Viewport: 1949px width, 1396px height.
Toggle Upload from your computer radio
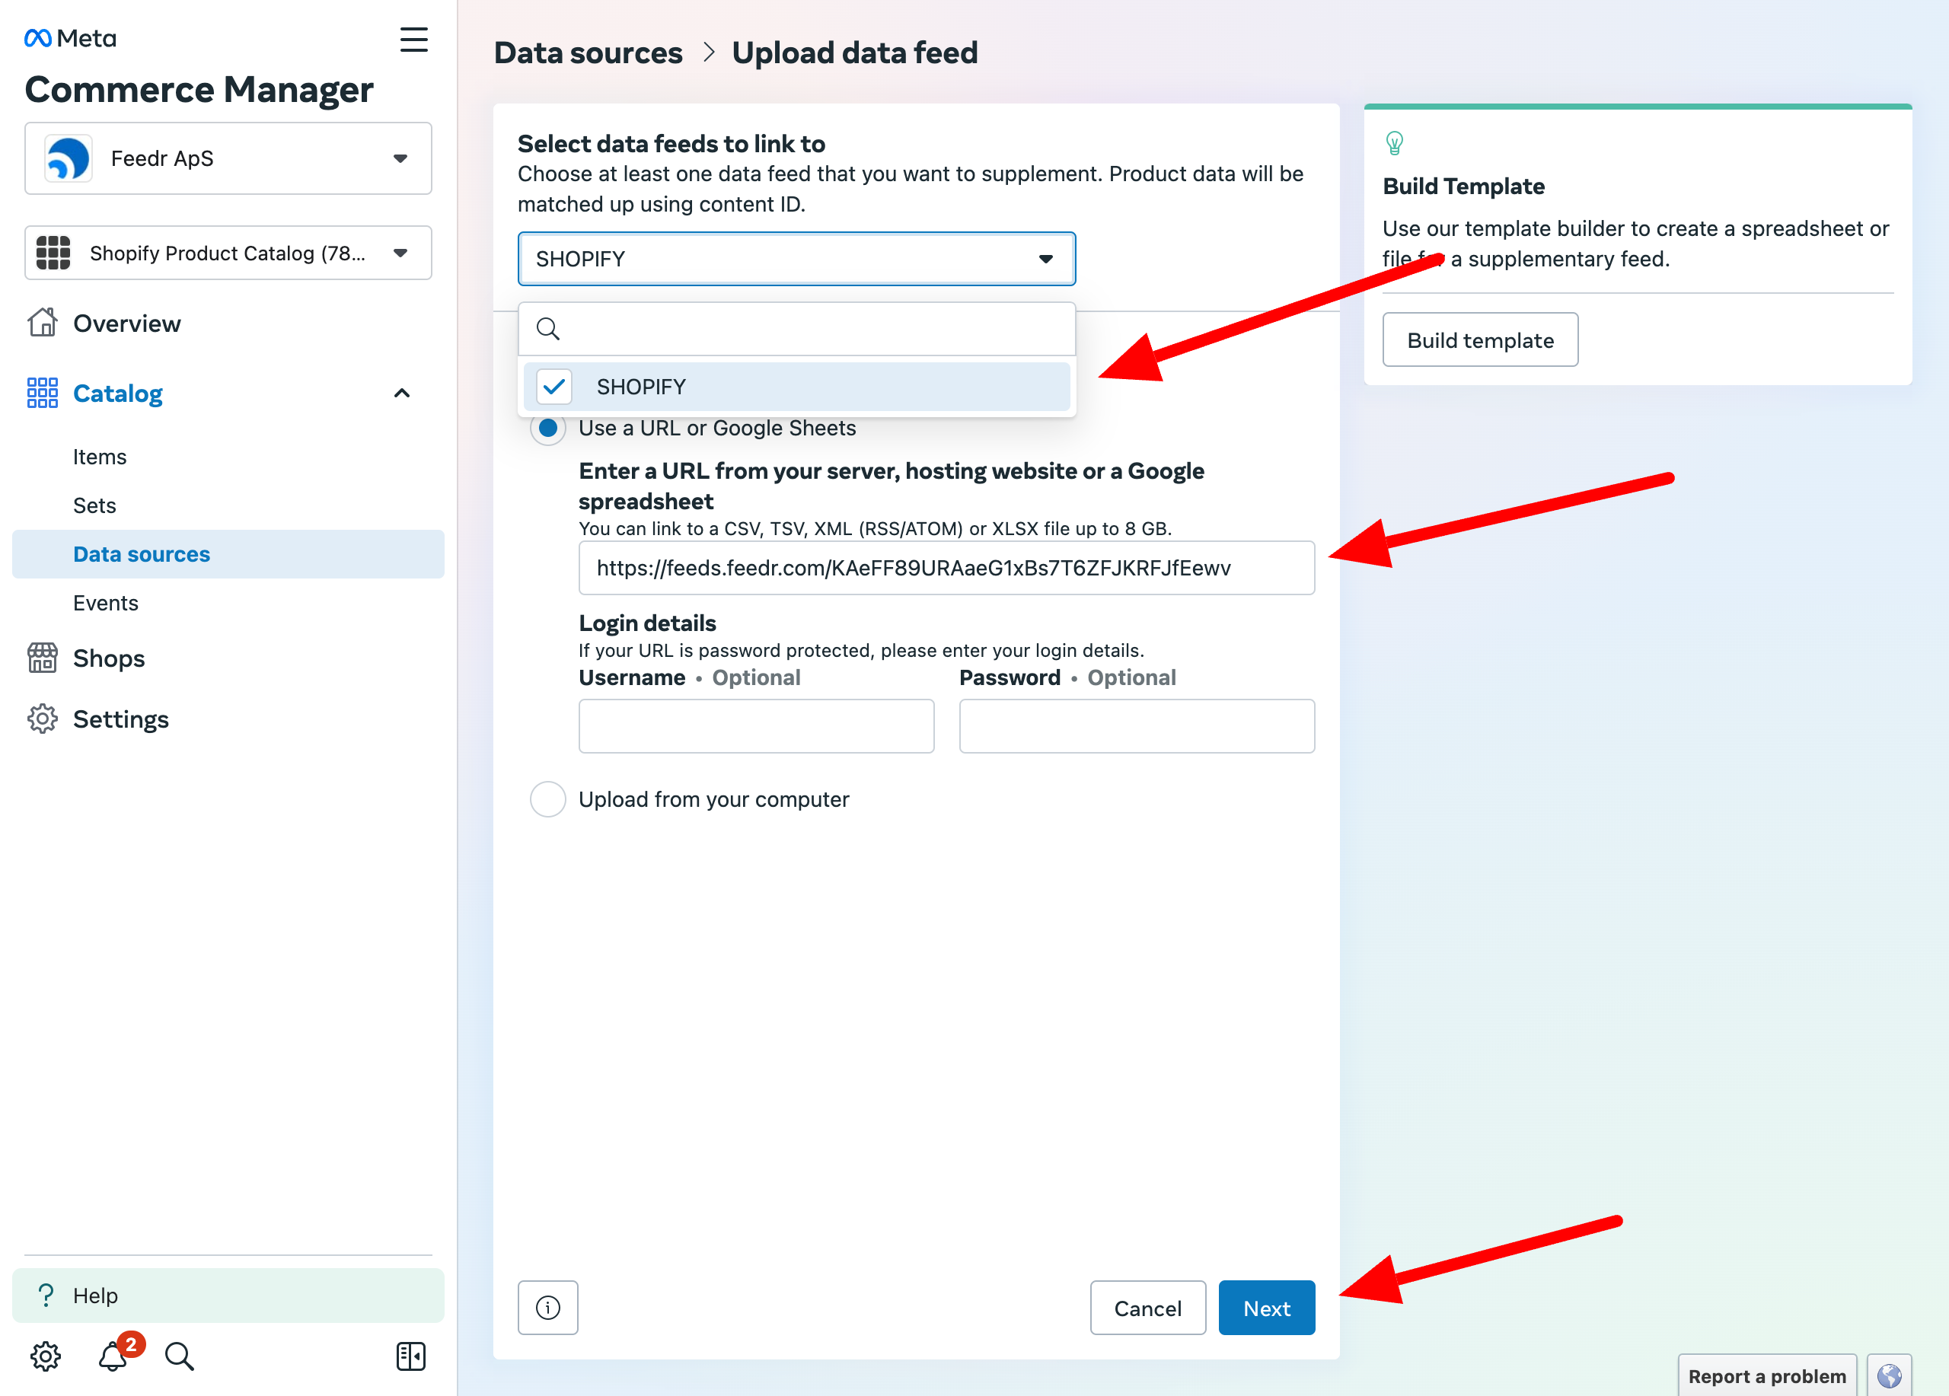point(547,799)
